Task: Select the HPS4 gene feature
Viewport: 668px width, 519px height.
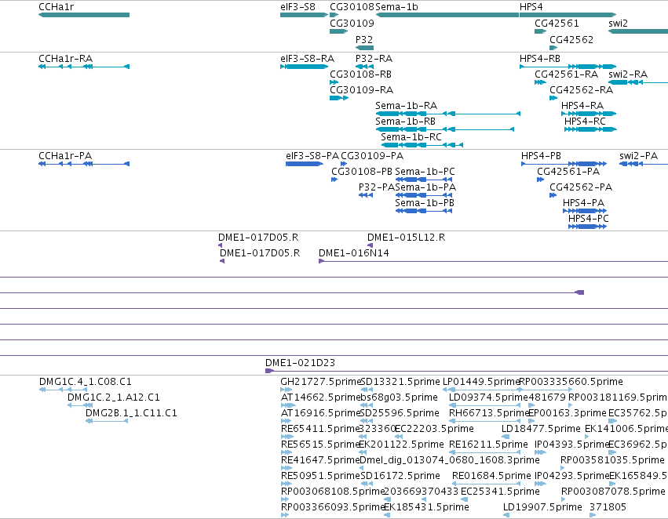Action: (x=568, y=15)
